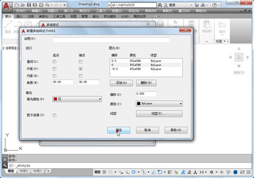Enable the 显示连接 checkbox
The width and height of the screenshot is (254, 178).
click(55, 115)
